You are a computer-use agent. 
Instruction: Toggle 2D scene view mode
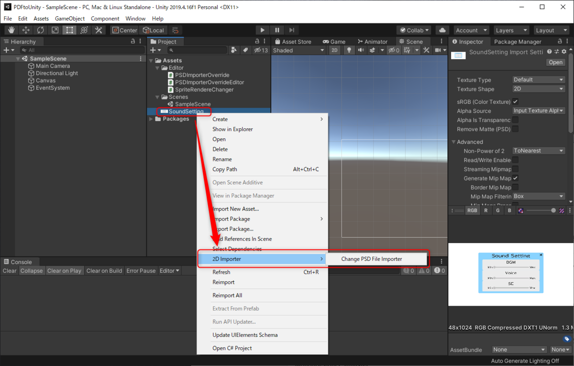point(335,50)
